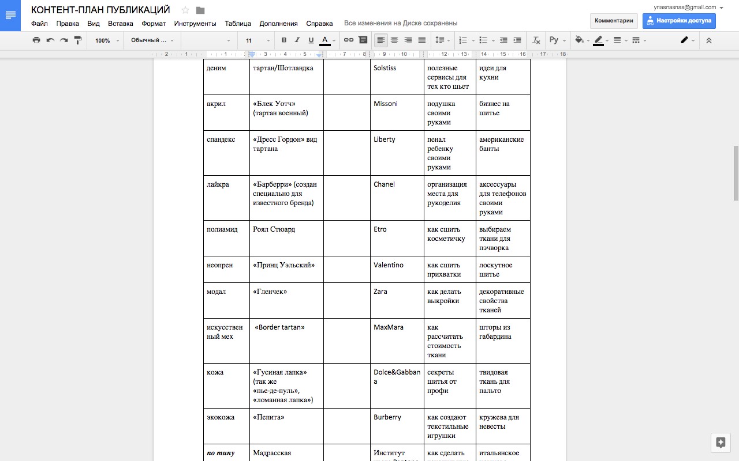The height and width of the screenshot is (461, 739).
Task: Click 'Все изменения на Диске сохранены' link
Action: (x=401, y=24)
